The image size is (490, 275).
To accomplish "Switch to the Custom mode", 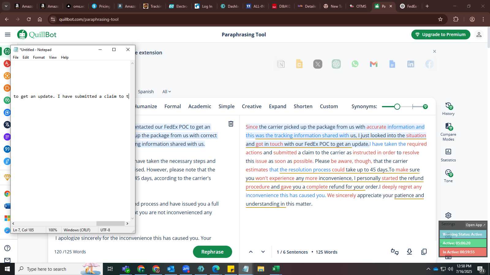I will [329, 106].
